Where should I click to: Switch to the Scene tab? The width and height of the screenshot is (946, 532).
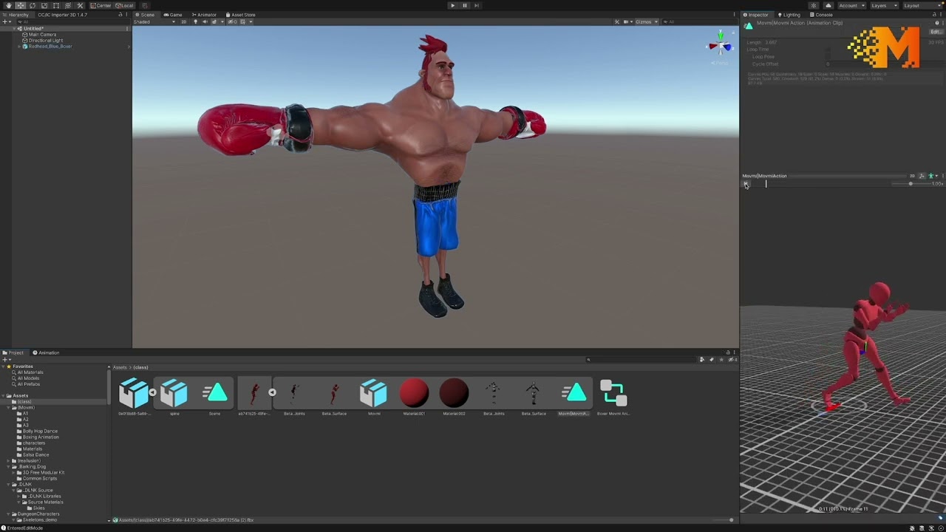pos(146,15)
